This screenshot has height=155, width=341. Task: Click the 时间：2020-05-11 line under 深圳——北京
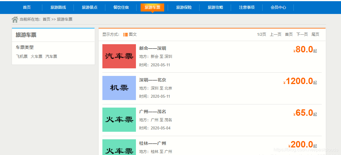pos(155,96)
